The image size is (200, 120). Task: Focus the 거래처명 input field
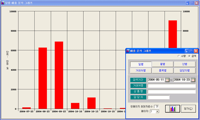[x=172, y=86]
